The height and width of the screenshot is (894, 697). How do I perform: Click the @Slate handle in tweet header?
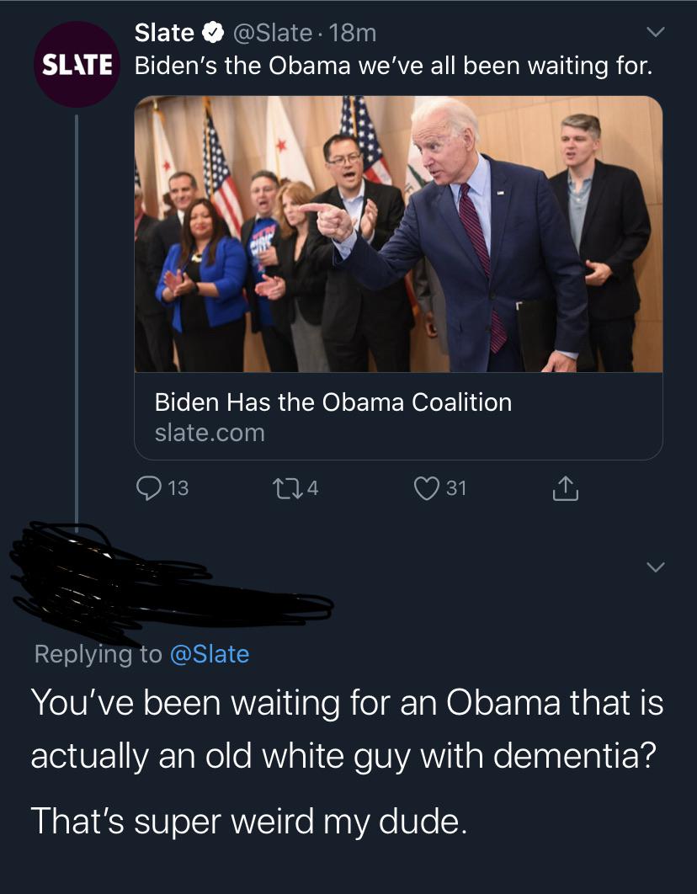click(x=270, y=34)
